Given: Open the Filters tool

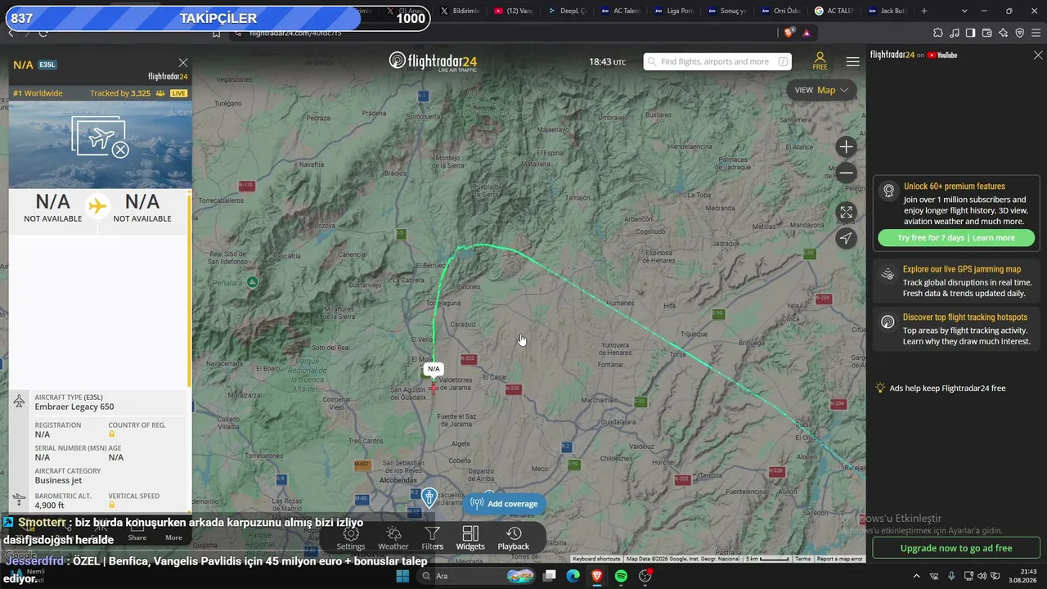Looking at the screenshot, I should (x=432, y=538).
